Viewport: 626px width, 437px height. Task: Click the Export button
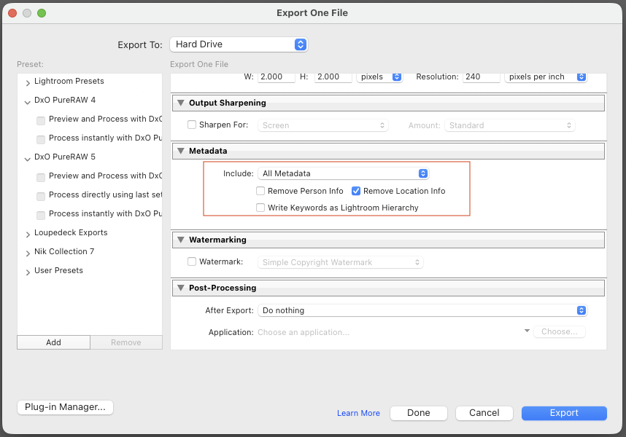point(564,413)
